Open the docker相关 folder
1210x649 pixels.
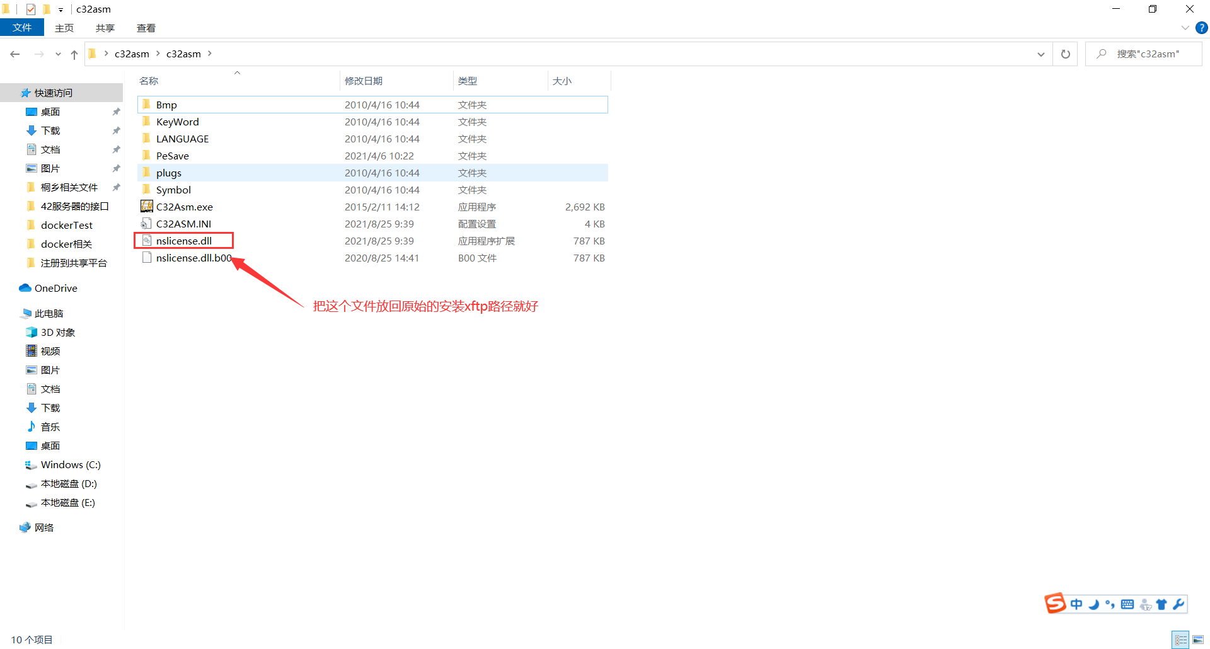pos(67,244)
